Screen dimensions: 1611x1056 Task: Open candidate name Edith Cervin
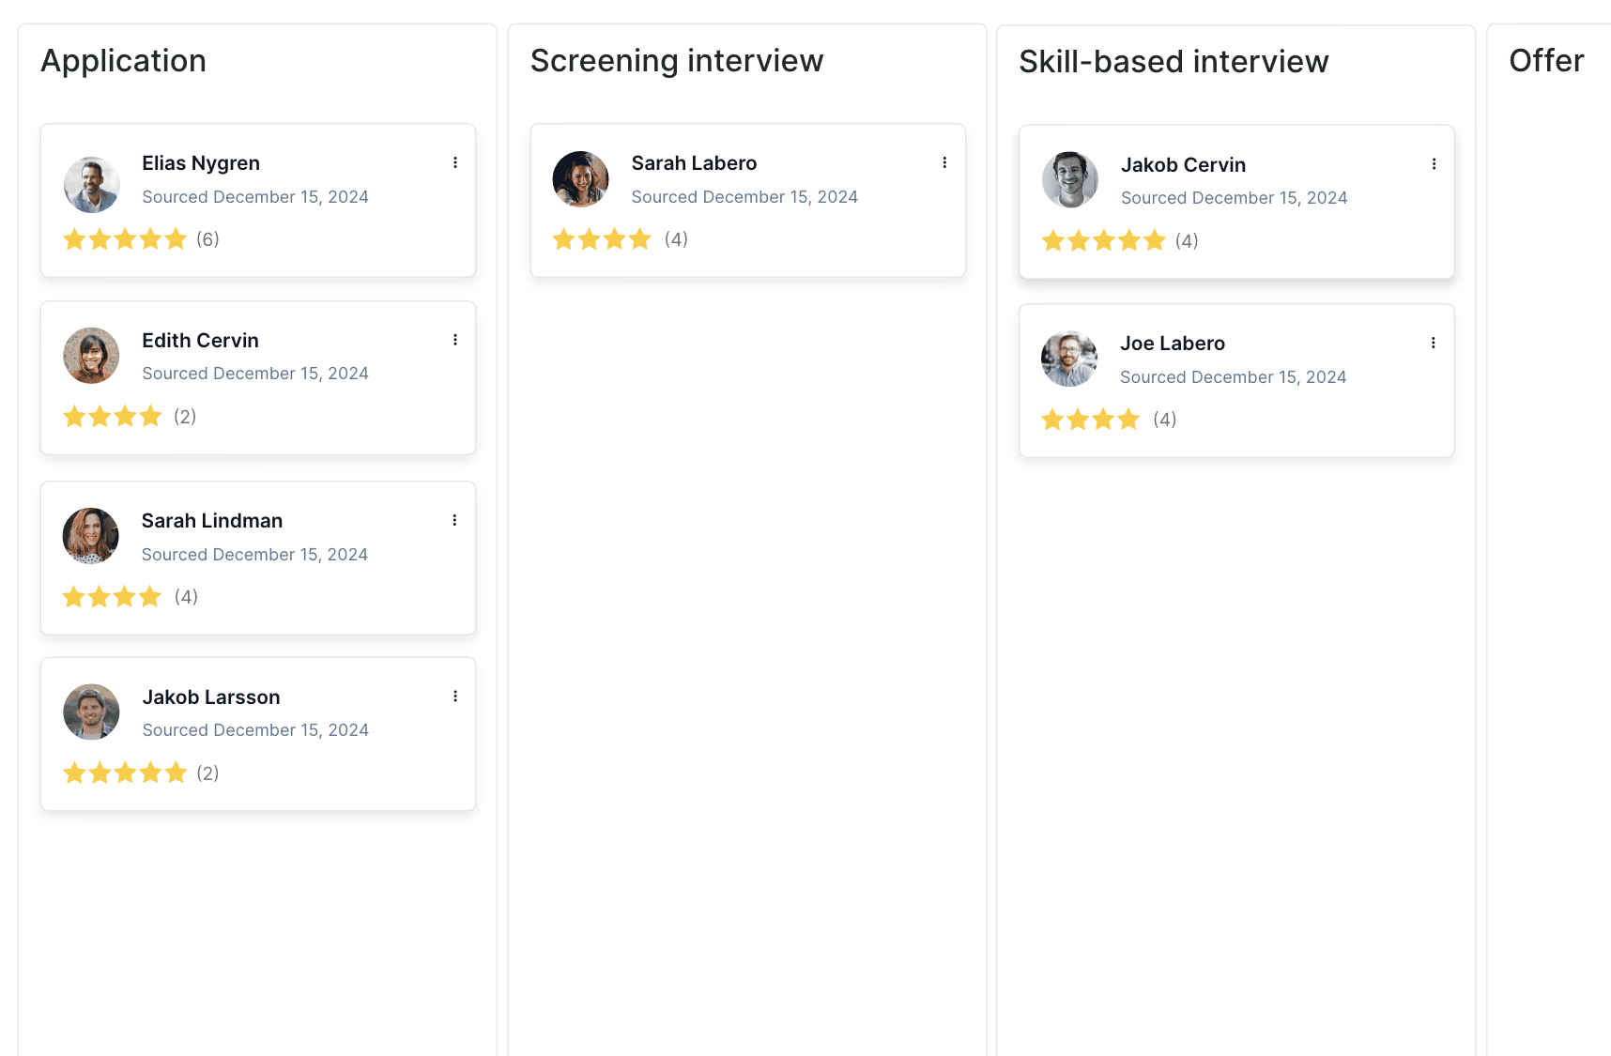(x=200, y=341)
